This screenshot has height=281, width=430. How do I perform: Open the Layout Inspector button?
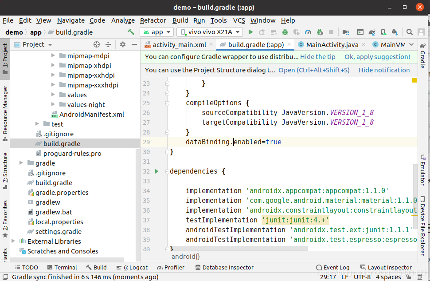[386, 267]
